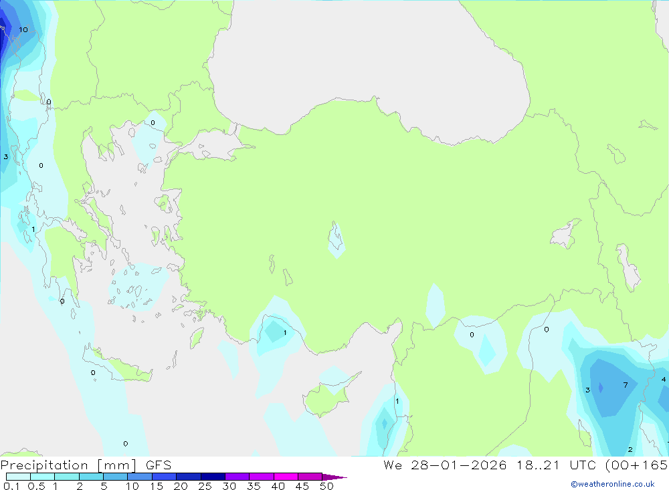
Task: Select the 2–5 mm legend color swatch
Action: 91,477
